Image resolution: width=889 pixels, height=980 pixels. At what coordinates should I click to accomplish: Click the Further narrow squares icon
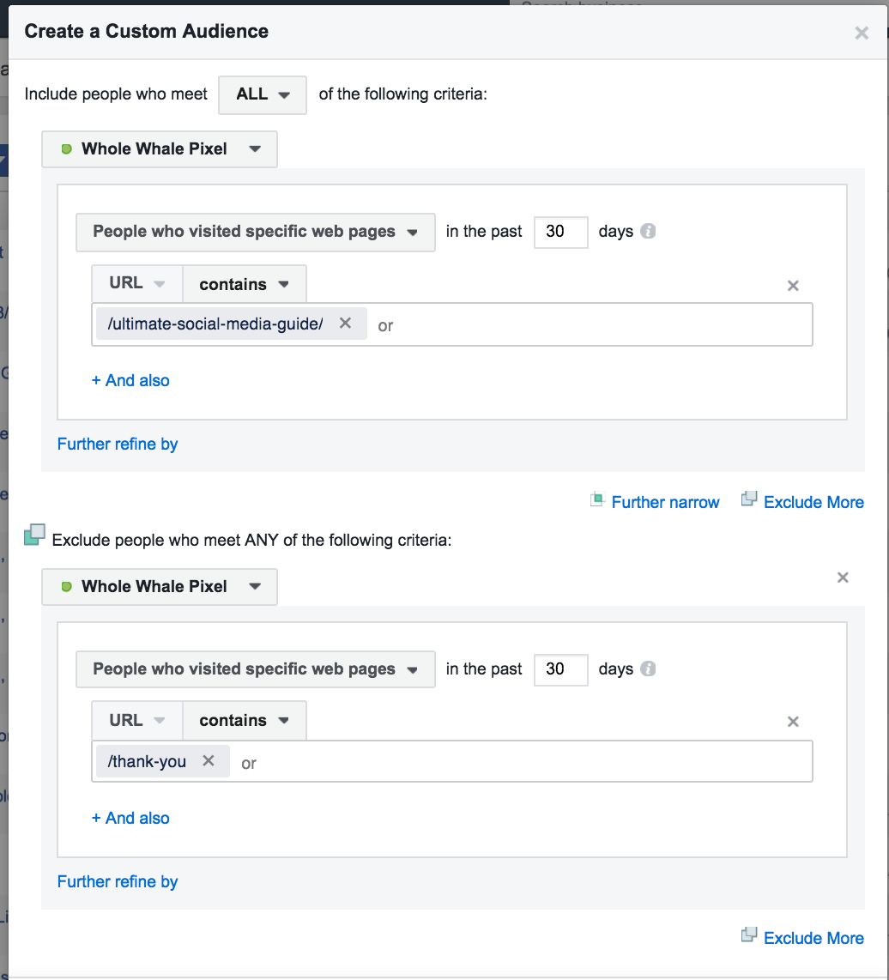[x=597, y=500]
